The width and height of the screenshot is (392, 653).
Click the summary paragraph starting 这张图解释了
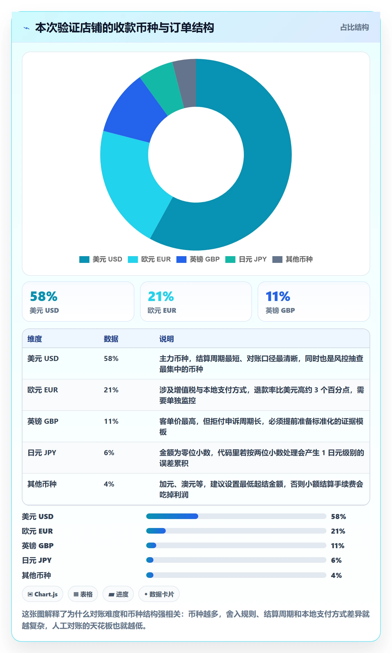tap(196, 620)
